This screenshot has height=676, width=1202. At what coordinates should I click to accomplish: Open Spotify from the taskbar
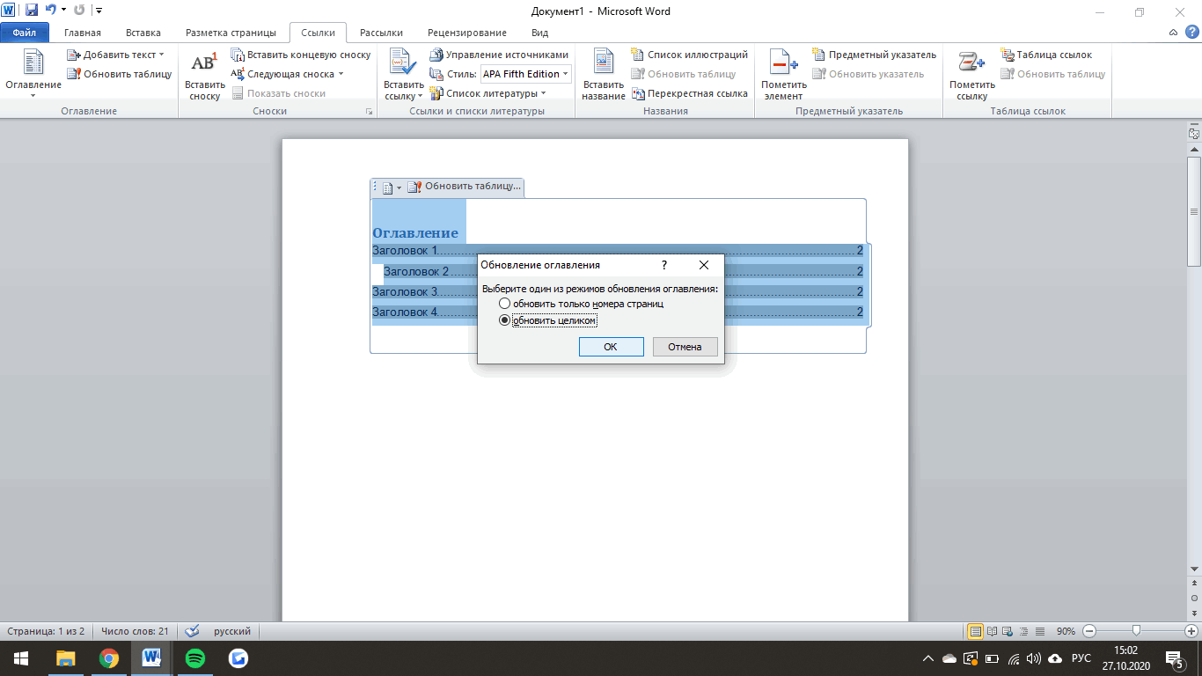click(195, 658)
